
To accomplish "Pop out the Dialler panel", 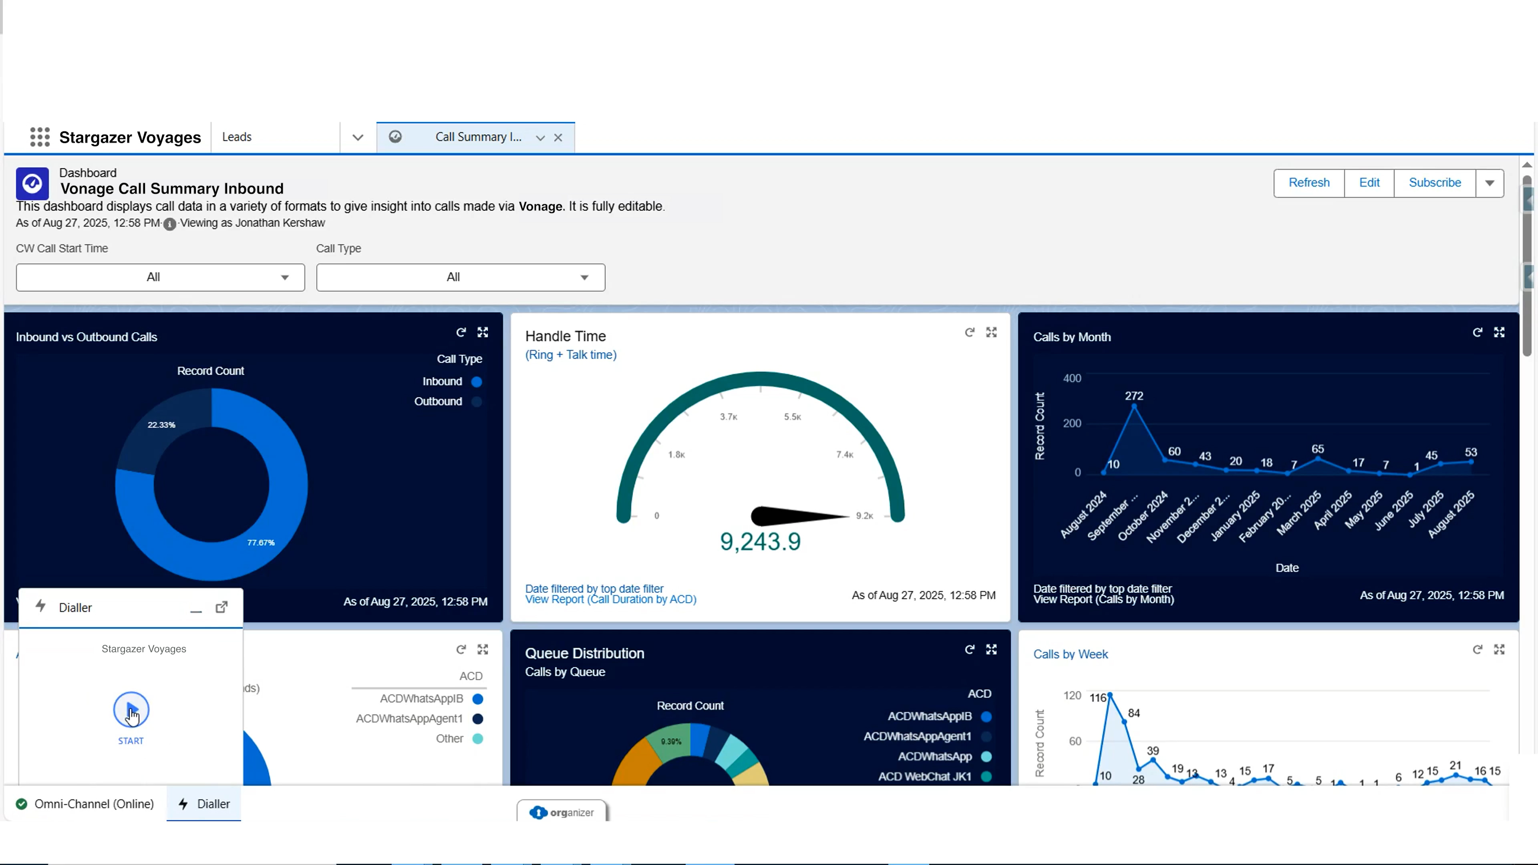I will (x=221, y=607).
